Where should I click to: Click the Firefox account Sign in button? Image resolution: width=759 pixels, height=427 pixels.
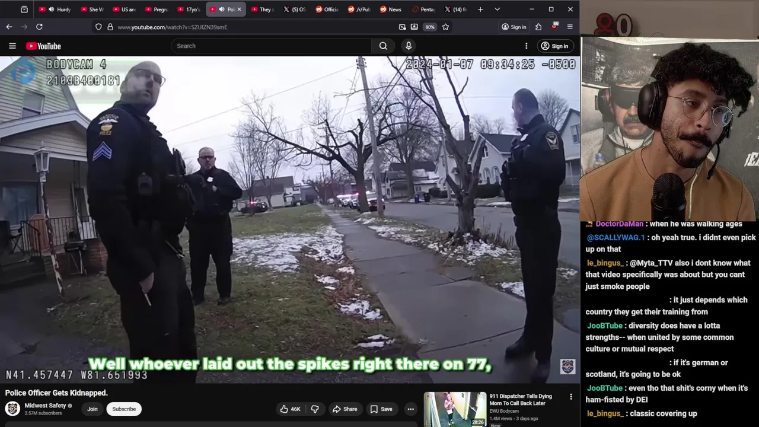[x=514, y=27]
